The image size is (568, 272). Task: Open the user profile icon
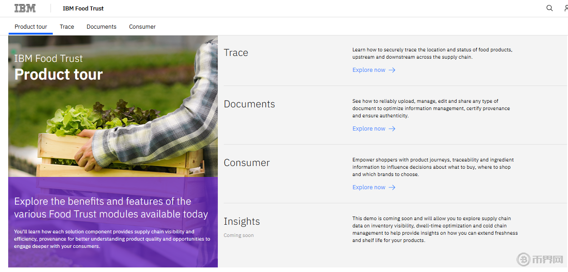tap(565, 8)
